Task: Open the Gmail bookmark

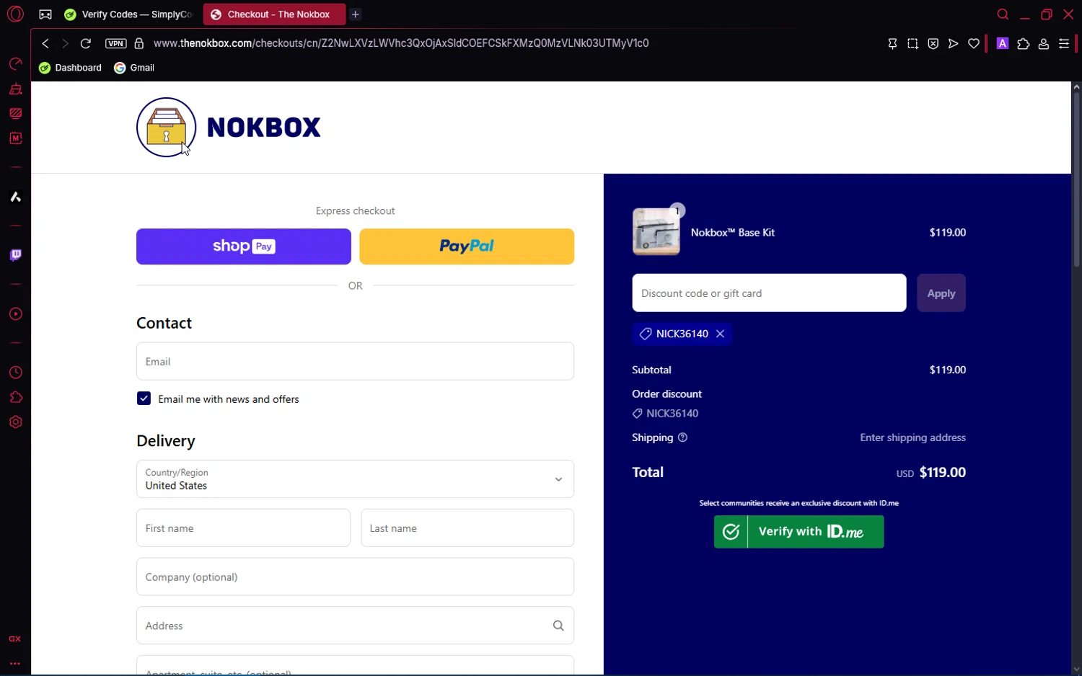Action: pyautogui.click(x=134, y=68)
